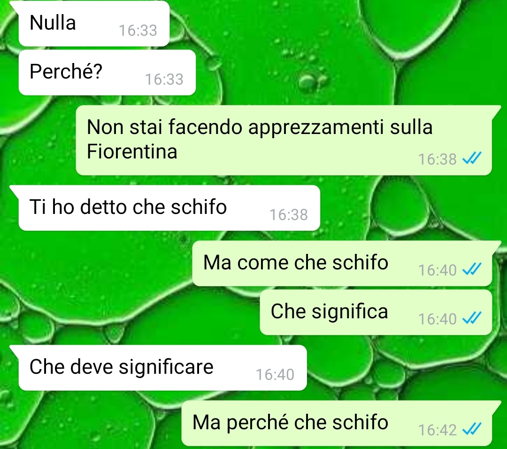Click the 16:38 timestamp on 'Ti ho detto che schifo'
The width and height of the screenshot is (507, 449).
tap(289, 215)
